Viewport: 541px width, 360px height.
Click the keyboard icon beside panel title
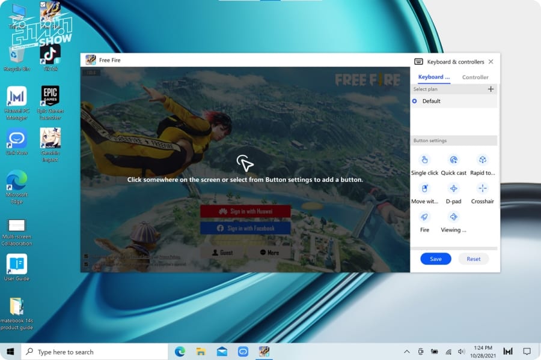(x=418, y=62)
